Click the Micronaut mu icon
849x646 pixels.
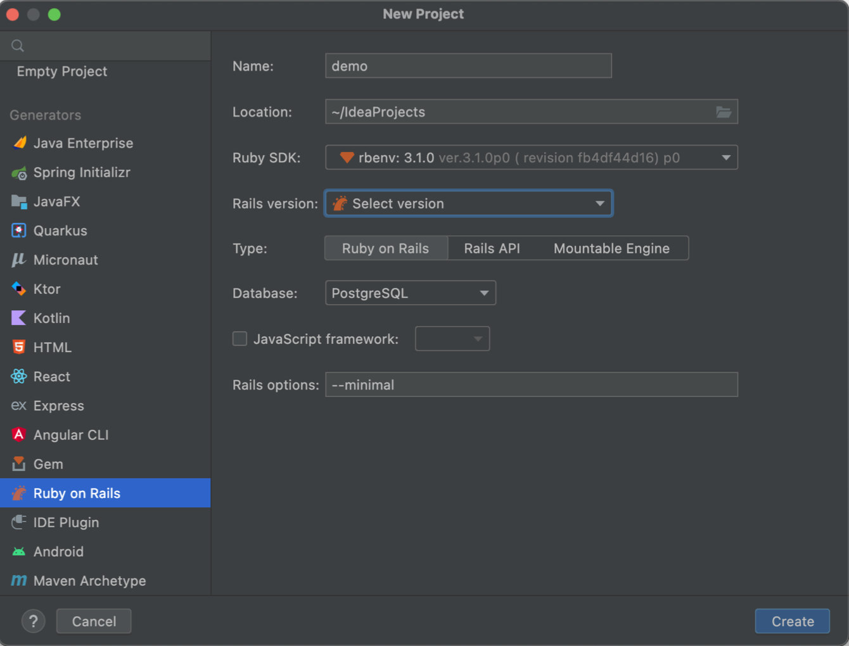tap(19, 260)
